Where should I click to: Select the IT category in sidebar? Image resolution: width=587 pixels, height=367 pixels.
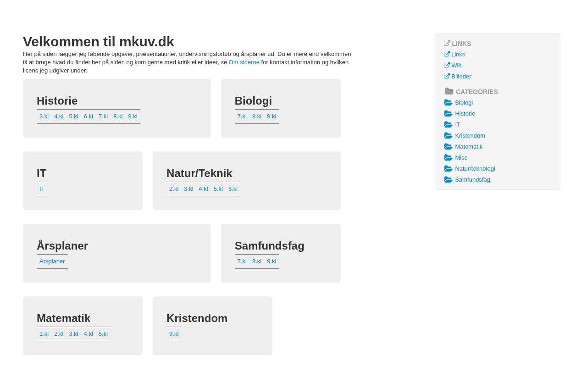pyautogui.click(x=458, y=125)
